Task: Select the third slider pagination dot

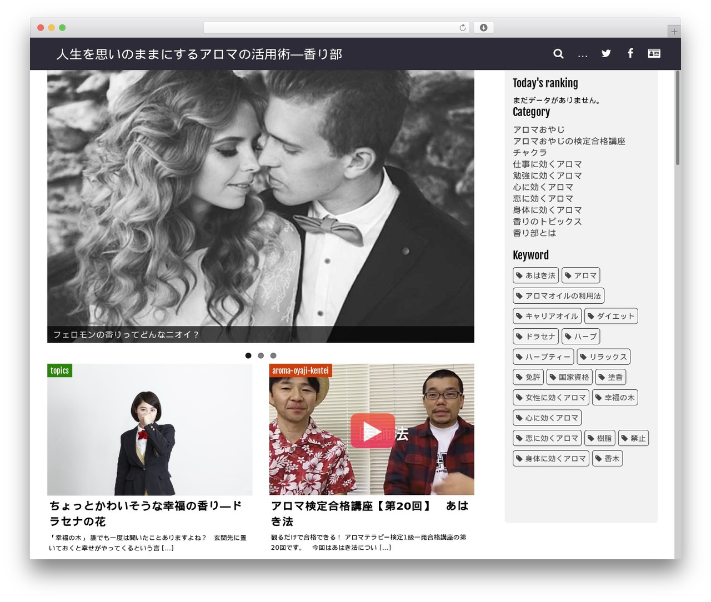Action: click(x=273, y=355)
